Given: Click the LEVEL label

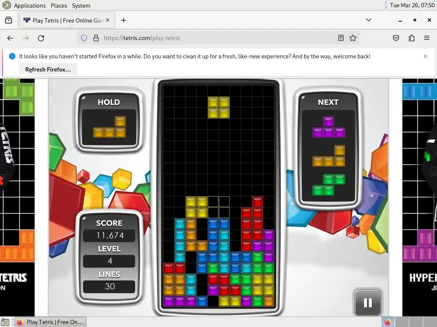Looking at the screenshot, I should pyautogui.click(x=109, y=249).
